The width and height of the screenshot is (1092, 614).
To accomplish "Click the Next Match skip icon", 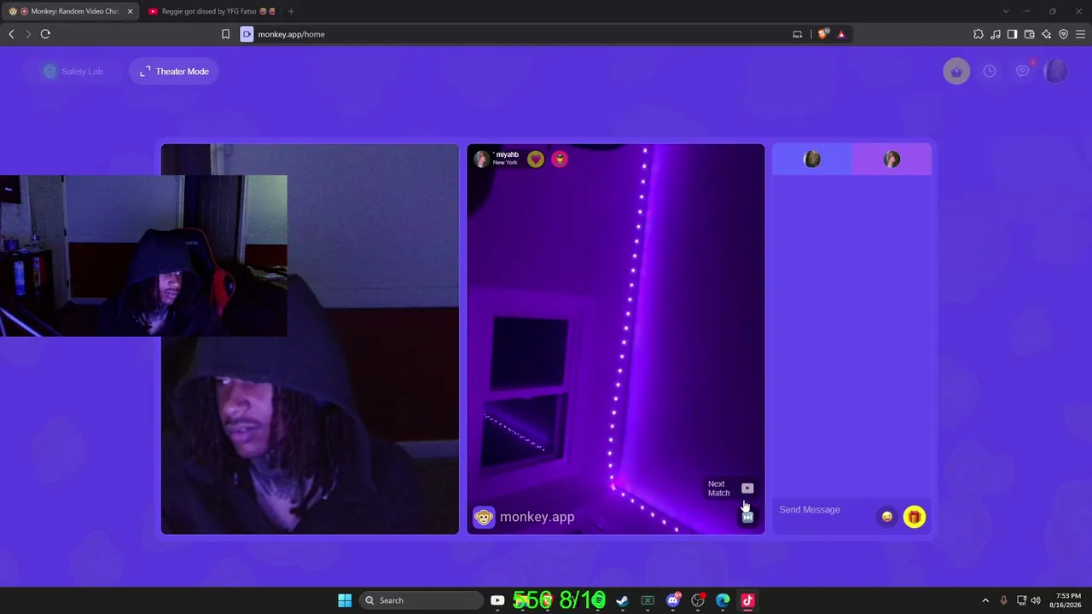I will pyautogui.click(x=747, y=517).
